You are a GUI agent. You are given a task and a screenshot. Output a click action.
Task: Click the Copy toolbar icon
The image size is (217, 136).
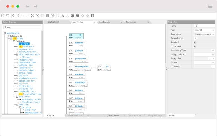click(37, 16)
